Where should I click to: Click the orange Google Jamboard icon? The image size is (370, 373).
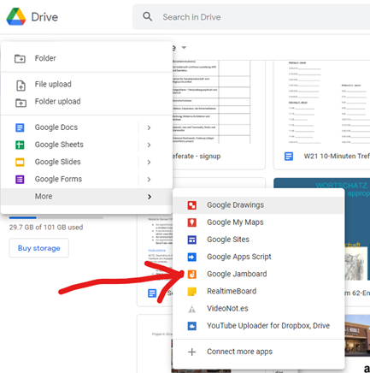[x=192, y=274]
